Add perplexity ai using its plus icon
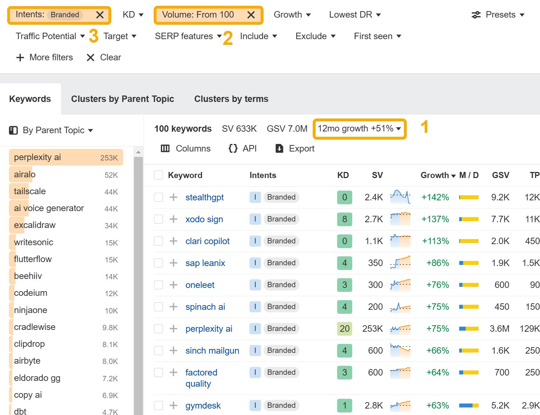Screen dimensions: 540x415 click(173, 328)
